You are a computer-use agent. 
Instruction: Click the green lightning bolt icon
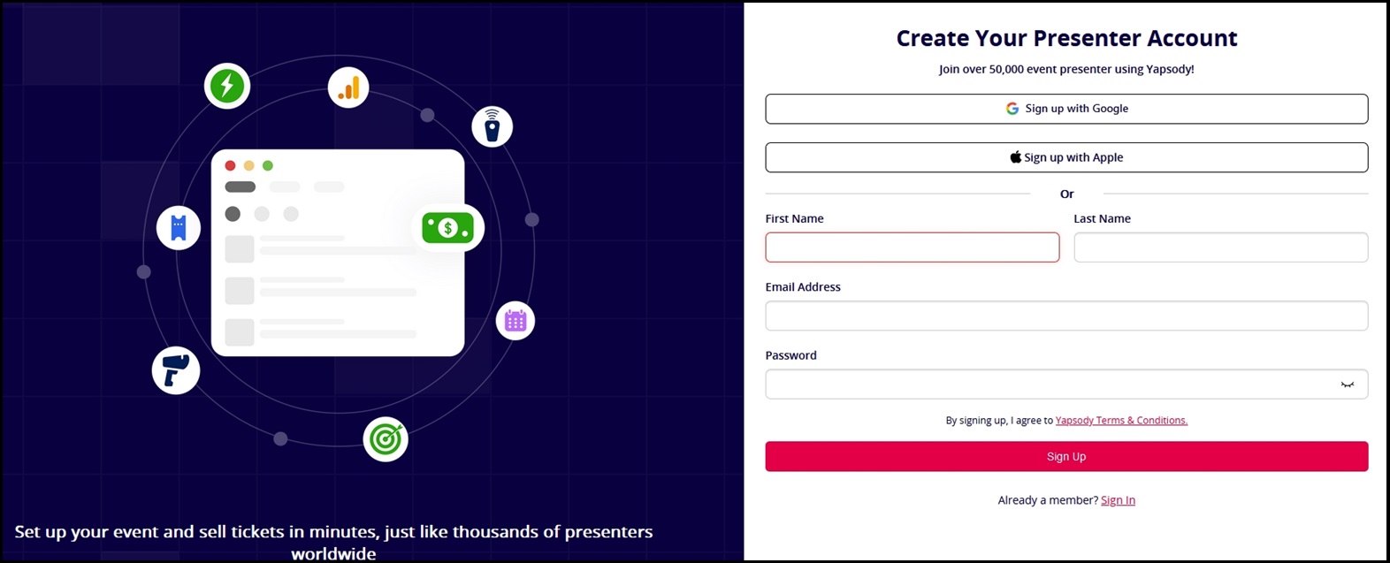tap(227, 86)
